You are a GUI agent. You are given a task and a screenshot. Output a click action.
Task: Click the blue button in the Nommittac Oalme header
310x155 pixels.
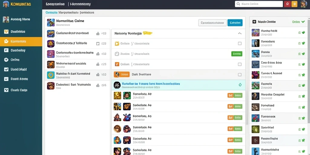235,23
